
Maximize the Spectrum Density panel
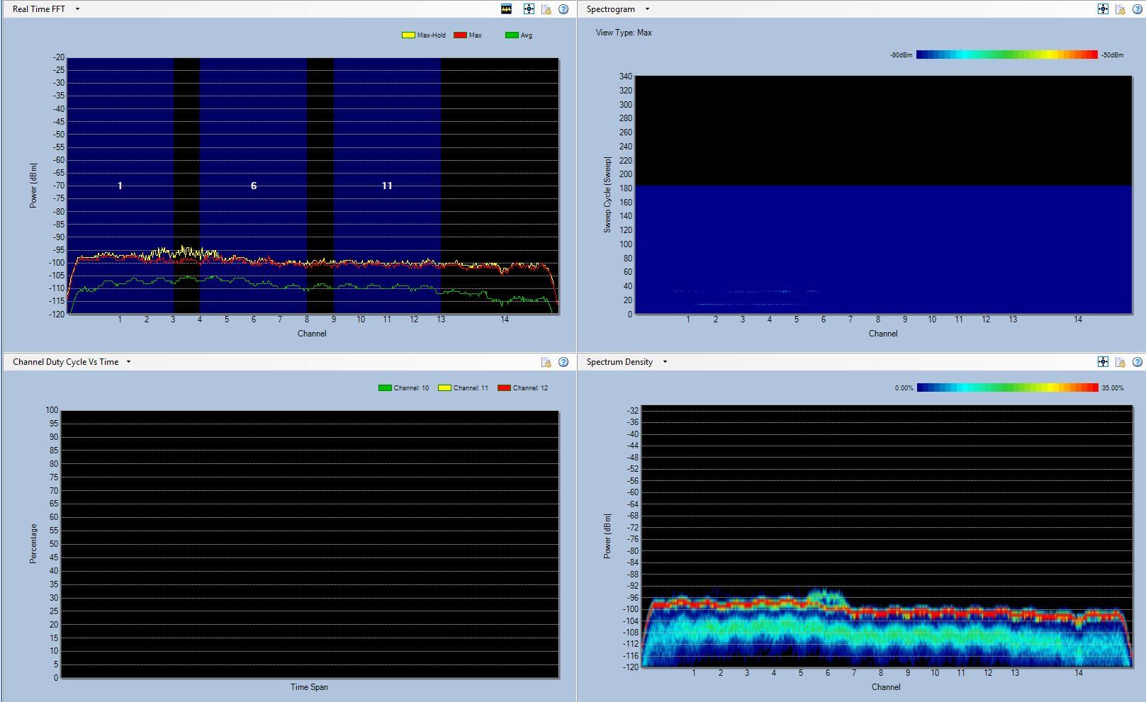point(1103,362)
